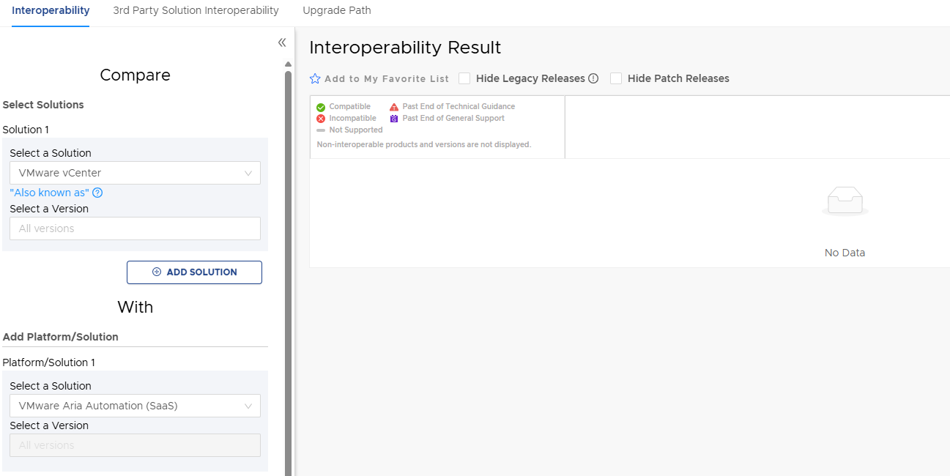This screenshot has width=950, height=476.
Task: Click Past End of Technical Guidance icon
Action: pyautogui.click(x=394, y=107)
